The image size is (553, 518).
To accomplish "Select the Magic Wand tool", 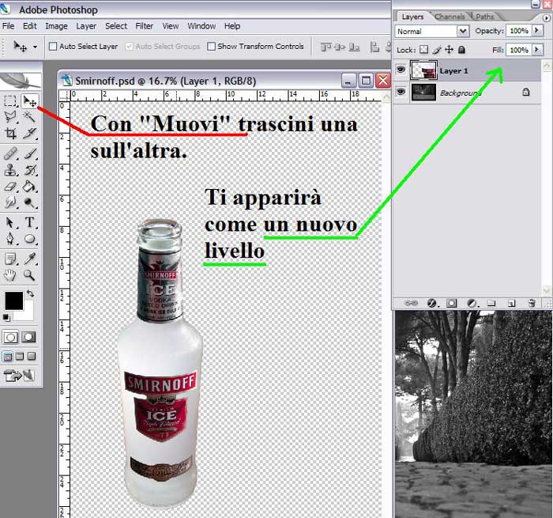I will 30,116.
